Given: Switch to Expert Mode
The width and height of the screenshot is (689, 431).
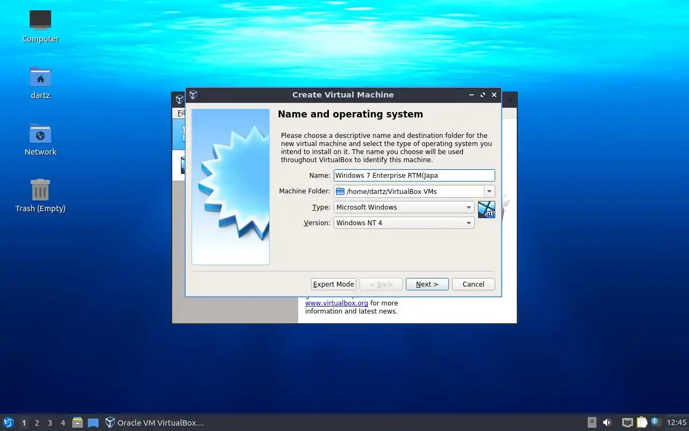Looking at the screenshot, I should tap(334, 284).
